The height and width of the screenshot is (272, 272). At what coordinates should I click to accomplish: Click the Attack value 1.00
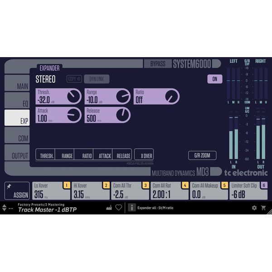(x=42, y=119)
